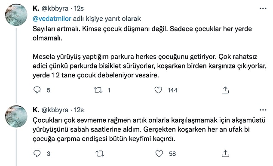Reply to the first tweet with 5 replies
Viewport: 273px width, 166px height.
pos(37,90)
